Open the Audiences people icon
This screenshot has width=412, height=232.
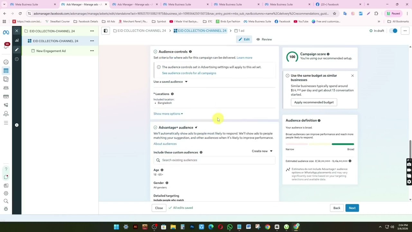tap(6, 88)
